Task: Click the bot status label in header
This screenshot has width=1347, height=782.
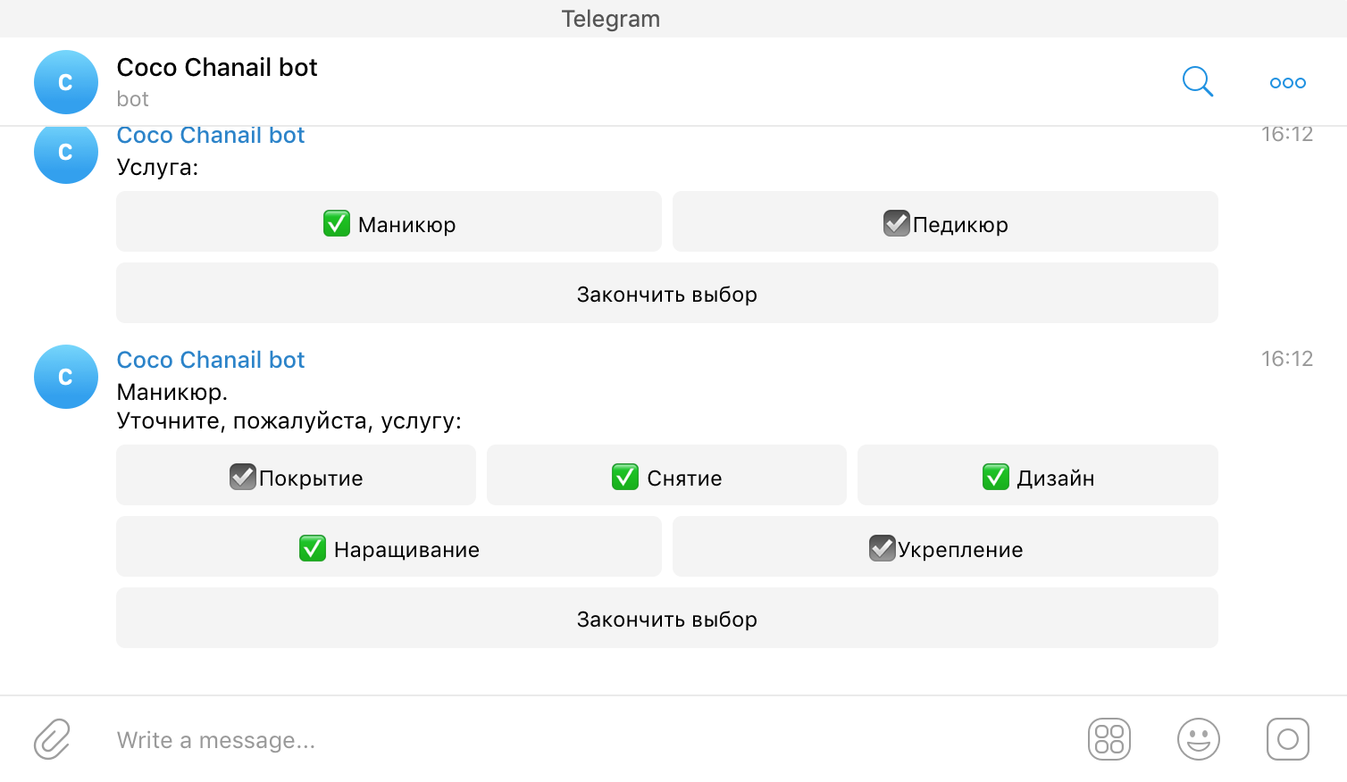Action: (x=133, y=99)
